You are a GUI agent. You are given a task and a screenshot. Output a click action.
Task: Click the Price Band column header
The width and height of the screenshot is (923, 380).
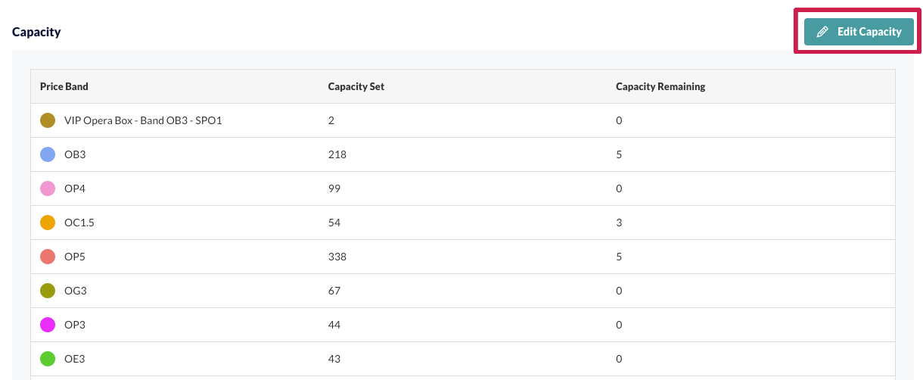(x=64, y=86)
